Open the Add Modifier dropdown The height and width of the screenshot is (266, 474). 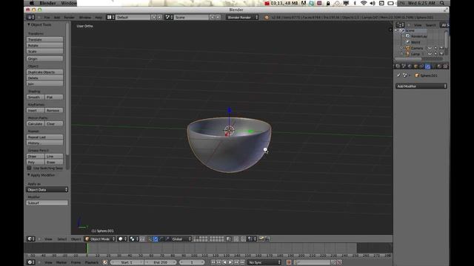421,86
